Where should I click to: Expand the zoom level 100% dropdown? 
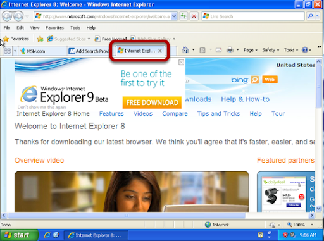pos(312,225)
